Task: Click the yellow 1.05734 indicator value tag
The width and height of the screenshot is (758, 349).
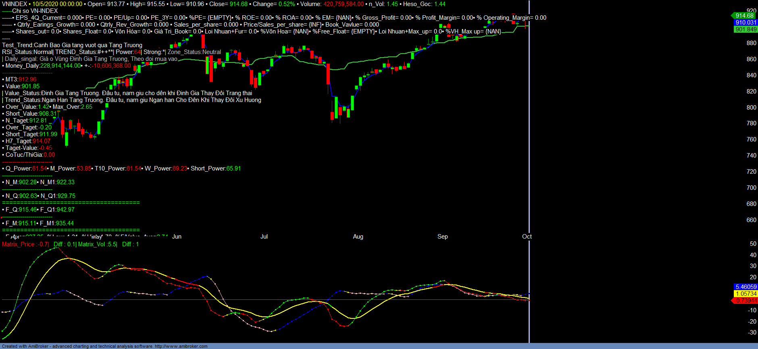Action: coord(746,294)
